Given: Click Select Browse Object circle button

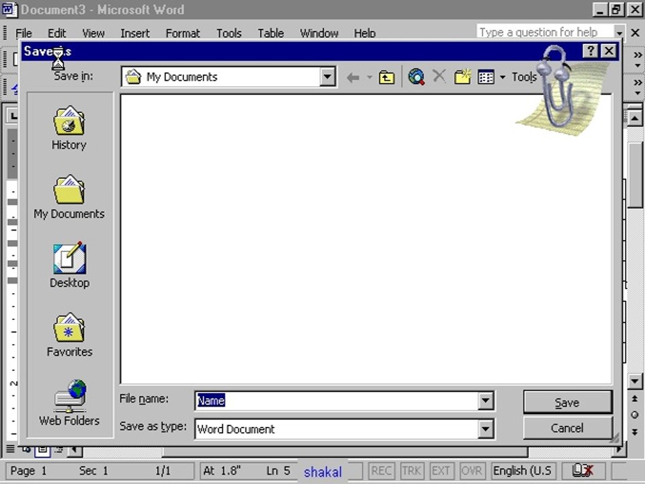Looking at the screenshot, I should [x=635, y=415].
